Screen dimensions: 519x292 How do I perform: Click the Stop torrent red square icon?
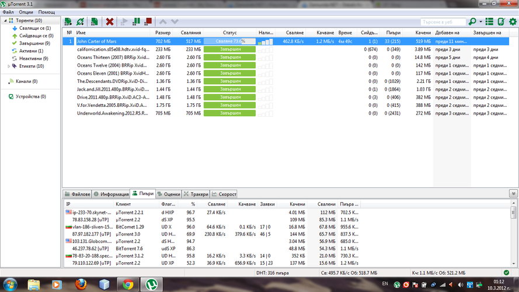point(148,22)
